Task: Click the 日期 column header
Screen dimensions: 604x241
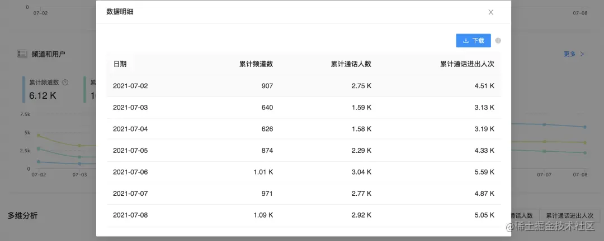Action: click(120, 64)
